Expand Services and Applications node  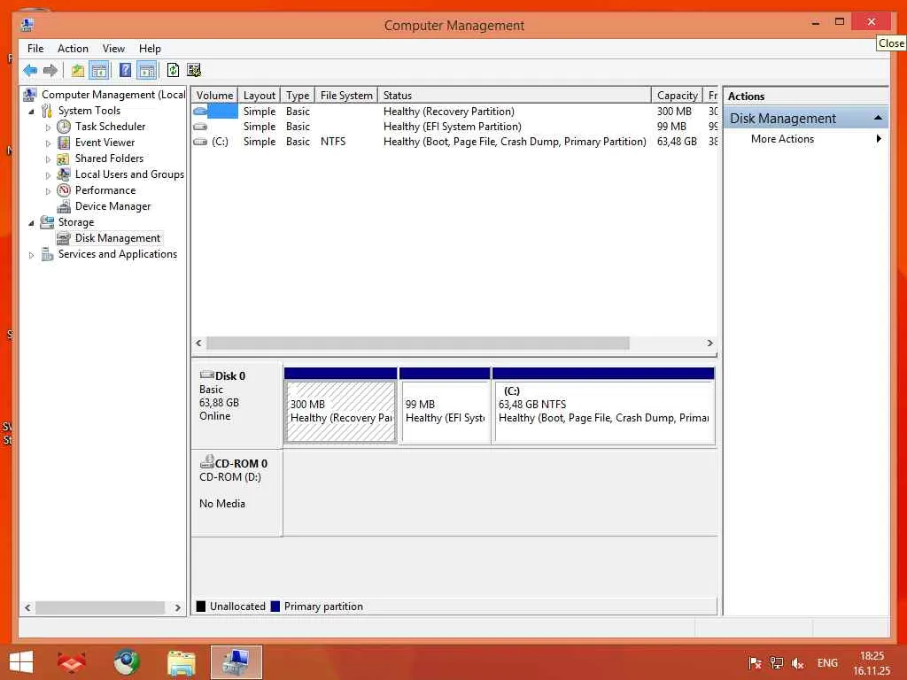click(x=31, y=255)
